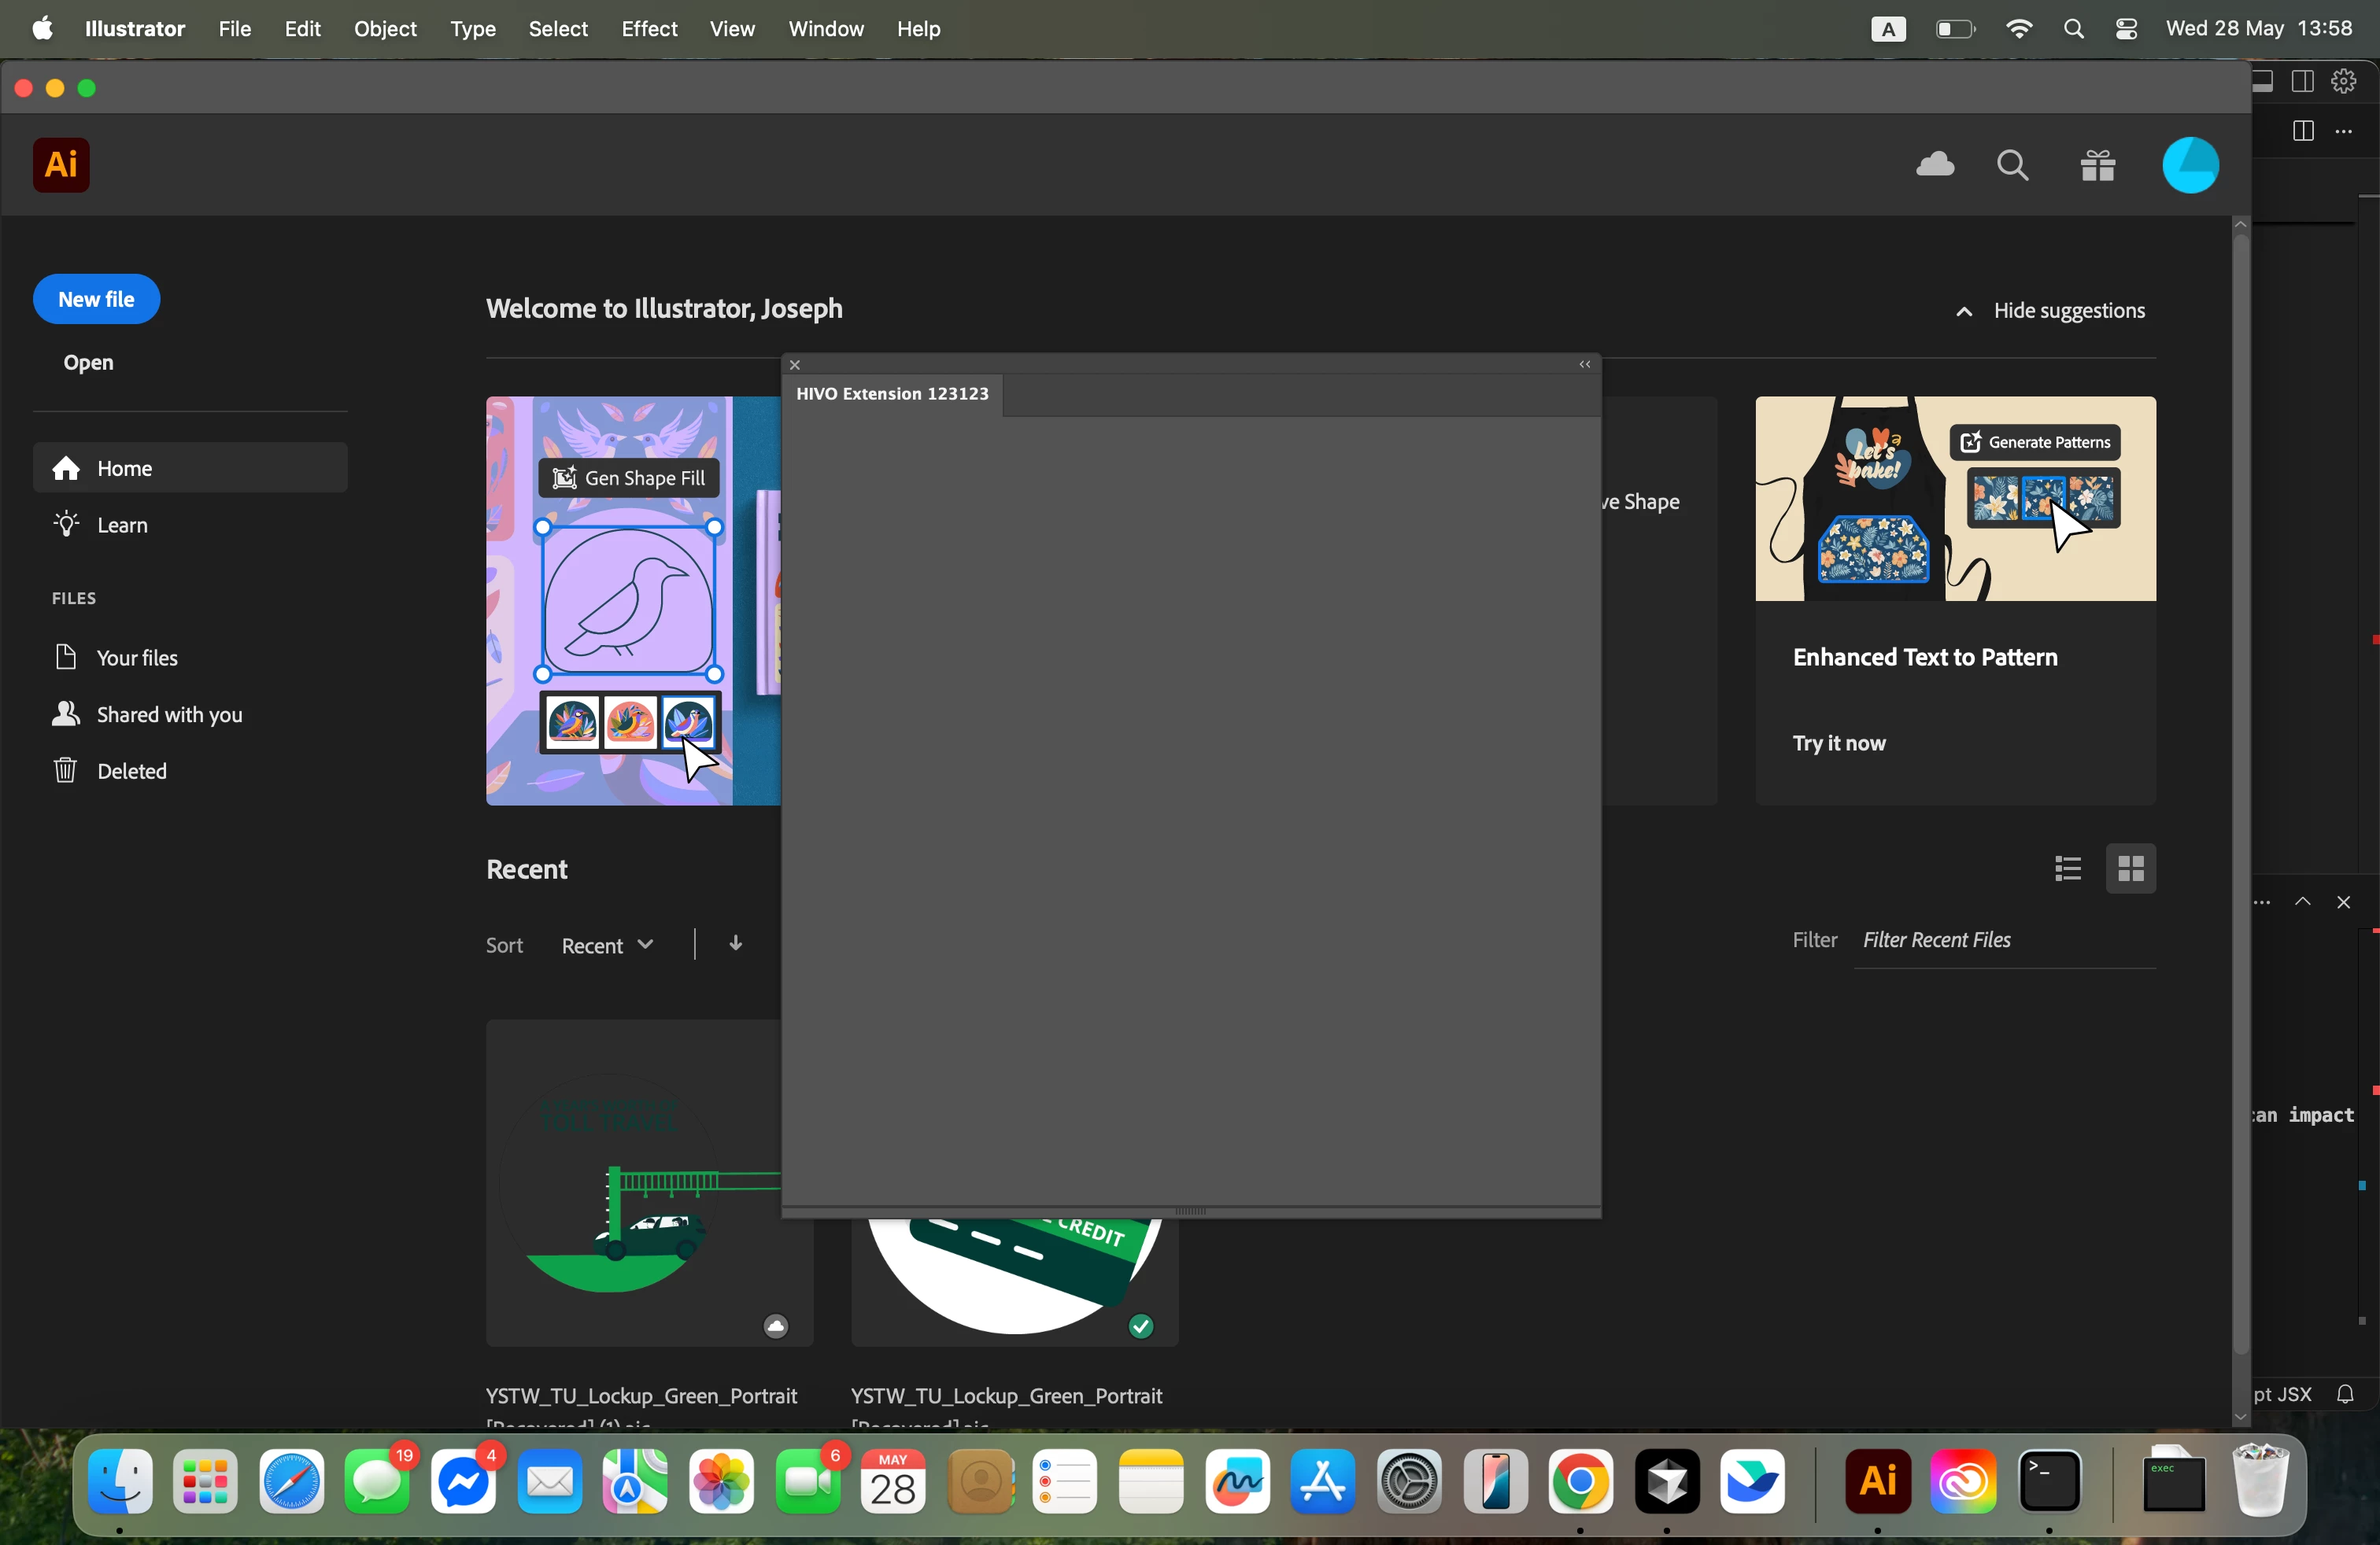The height and width of the screenshot is (1545, 2380).
Task: Click the Illustrator Ai home logo
Action: [61, 165]
